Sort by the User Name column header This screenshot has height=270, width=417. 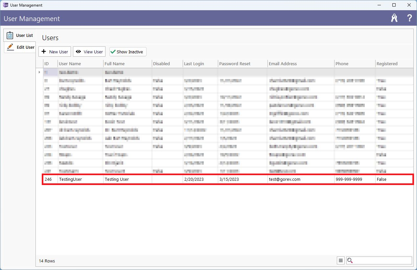point(81,64)
